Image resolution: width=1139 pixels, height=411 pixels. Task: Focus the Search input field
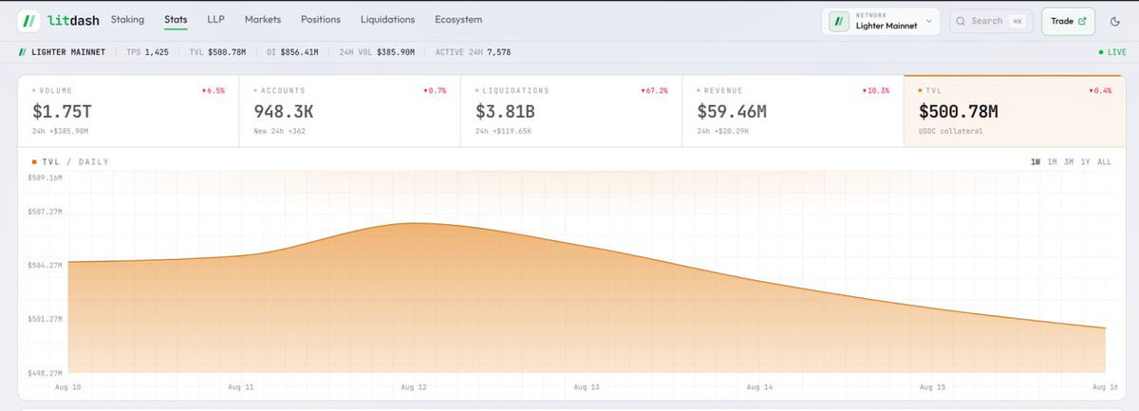(991, 21)
